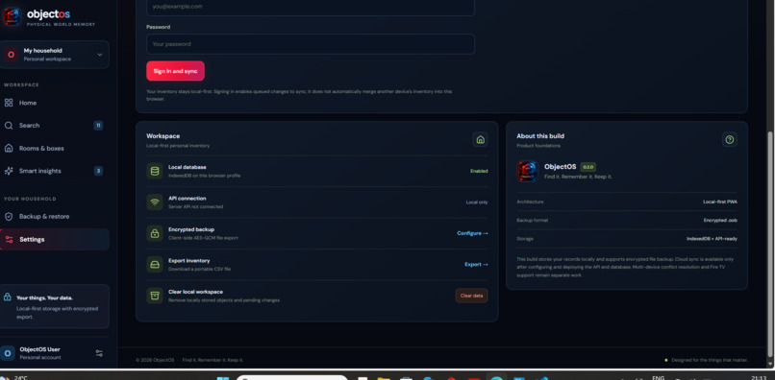Click 'Download a portable CSV file' description
Screen dimensions: 775x380
[x=199, y=269]
